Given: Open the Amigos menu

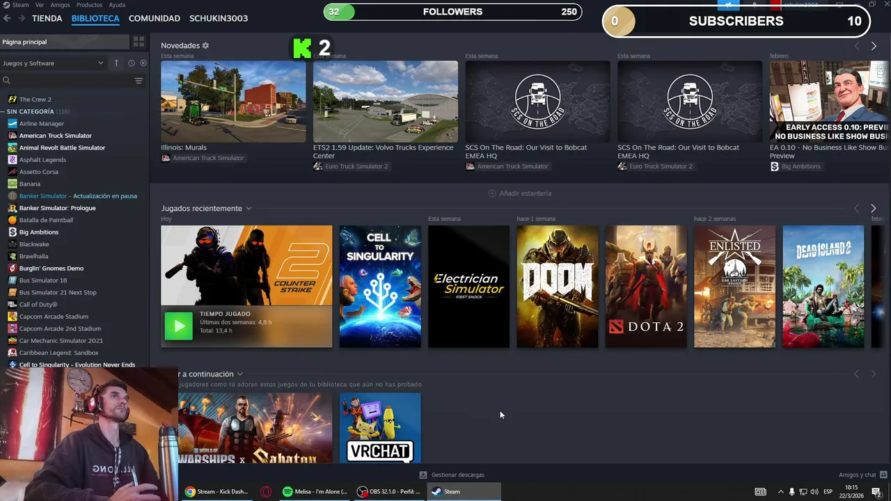Looking at the screenshot, I should click(x=60, y=5).
